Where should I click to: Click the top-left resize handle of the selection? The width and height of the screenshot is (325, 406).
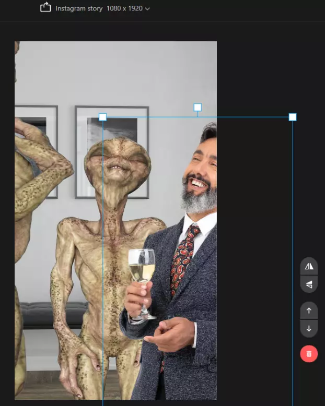(x=102, y=117)
